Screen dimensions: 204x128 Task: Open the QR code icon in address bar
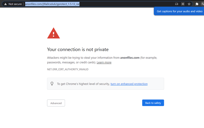tap(183, 4)
